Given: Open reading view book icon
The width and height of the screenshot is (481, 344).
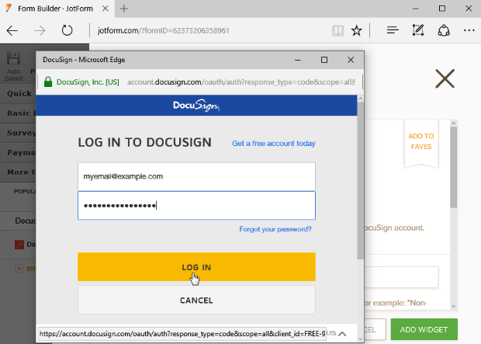Looking at the screenshot, I should (x=337, y=30).
